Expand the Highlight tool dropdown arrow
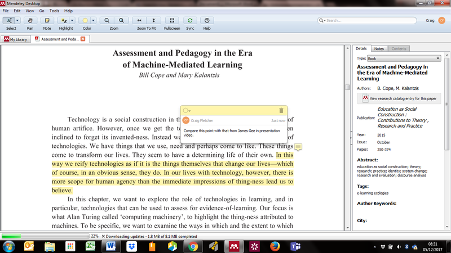Image resolution: width=451 pixels, height=253 pixels. pos(73,20)
